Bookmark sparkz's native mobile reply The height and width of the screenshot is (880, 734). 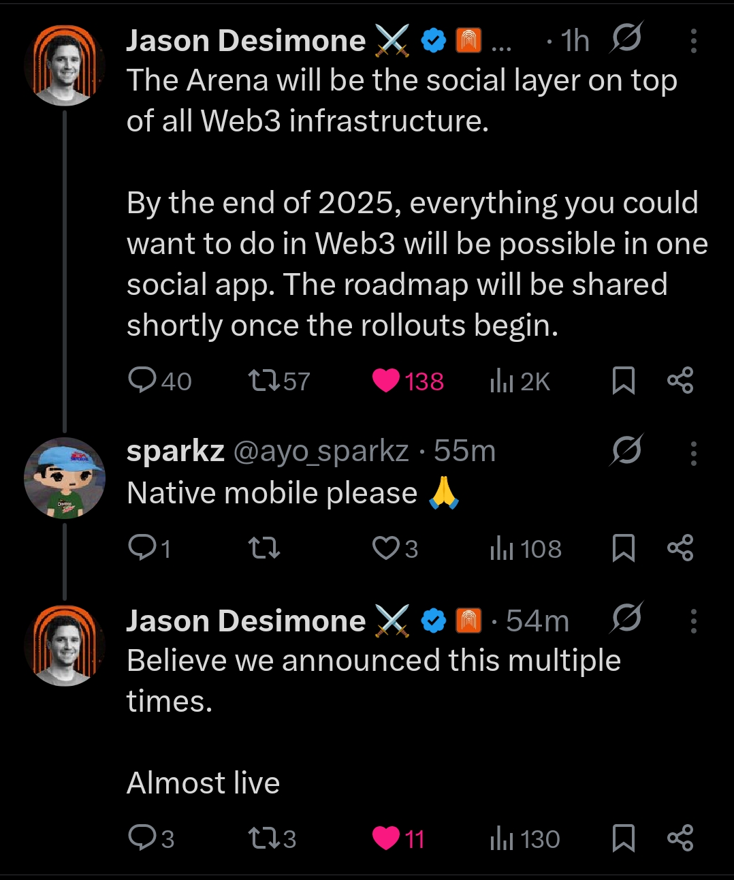623,548
